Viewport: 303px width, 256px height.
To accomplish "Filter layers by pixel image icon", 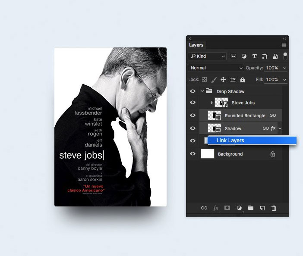I will point(234,56).
